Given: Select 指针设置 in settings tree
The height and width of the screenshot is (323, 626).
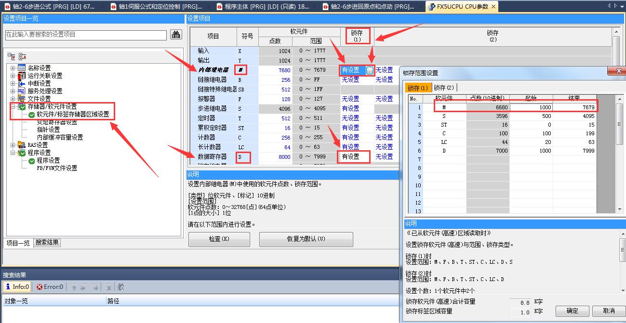Looking at the screenshot, I should (x=48, y=129).
